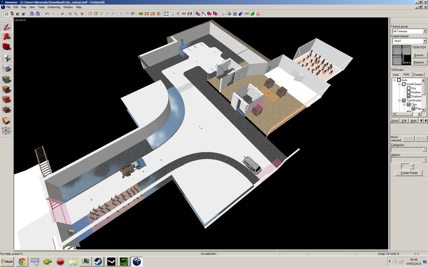This screenshot has width=428, height=267.
Task: Enable the Sky visgroup checkbox
Action: [409, 88]
